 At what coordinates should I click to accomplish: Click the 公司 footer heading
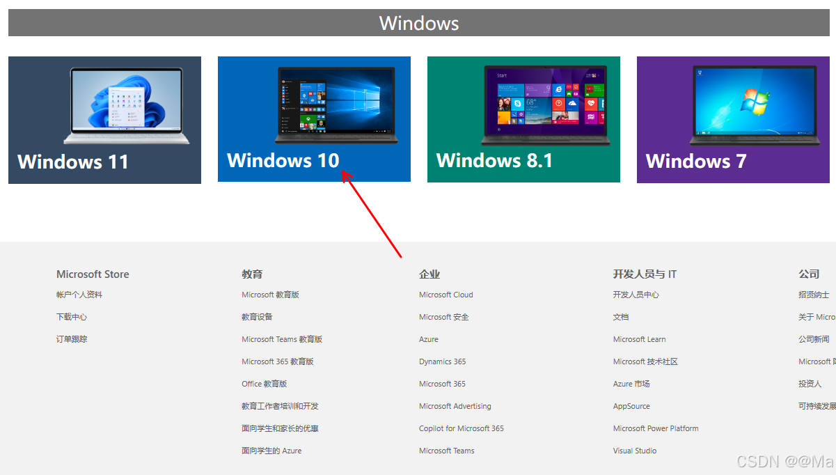809,274
